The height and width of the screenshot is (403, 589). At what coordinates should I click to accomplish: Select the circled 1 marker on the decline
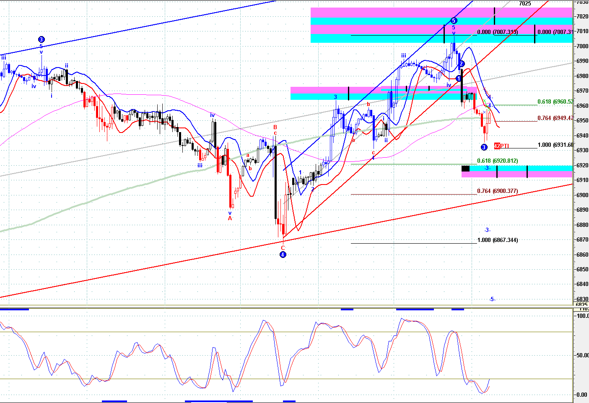[x=459, y=78]
